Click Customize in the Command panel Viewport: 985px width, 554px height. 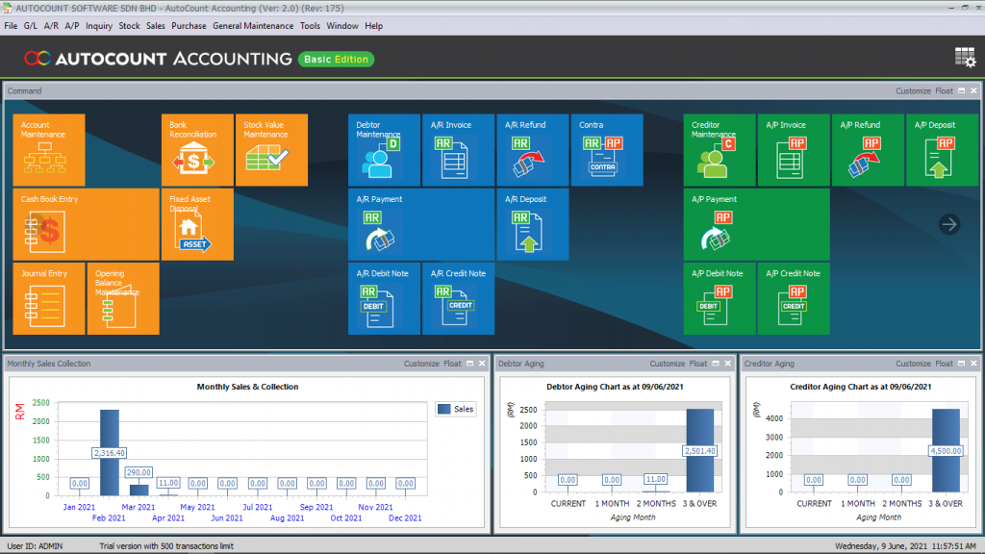coord(913,91)
